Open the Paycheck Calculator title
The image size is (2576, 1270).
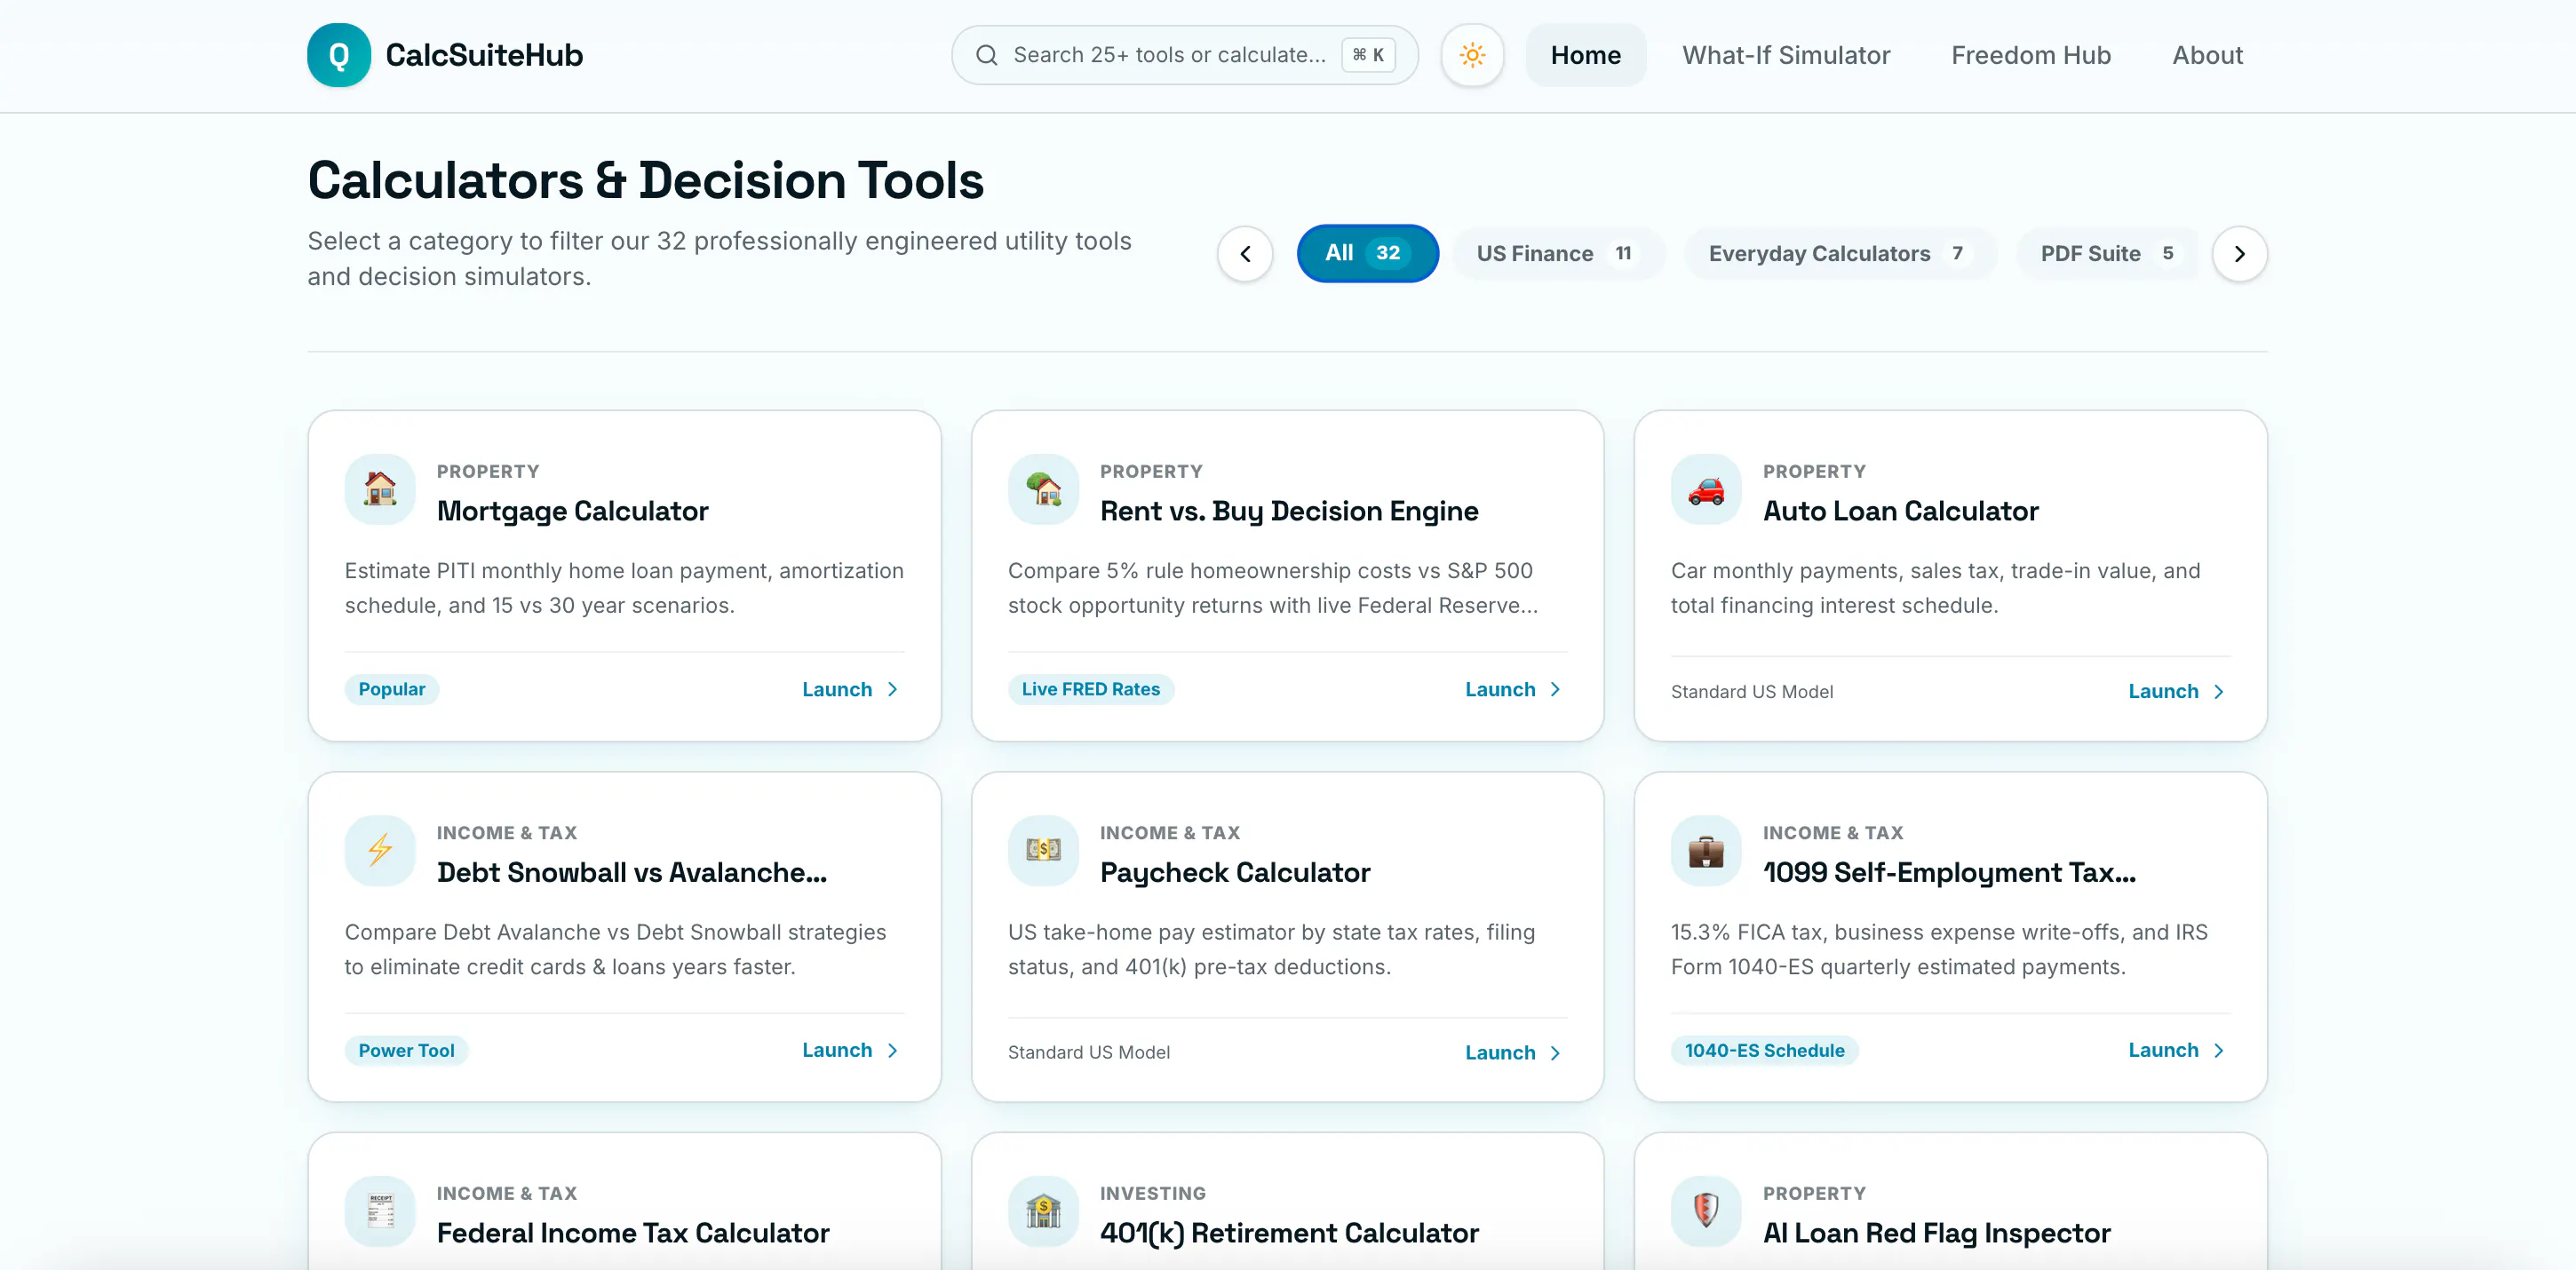(x=1234, y=872)
